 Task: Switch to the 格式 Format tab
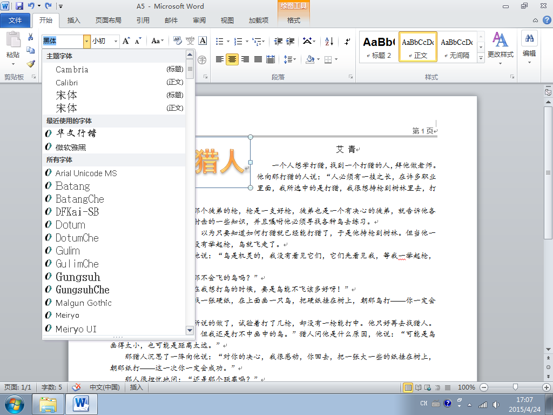pyautogui.click(x=293, y=21)
